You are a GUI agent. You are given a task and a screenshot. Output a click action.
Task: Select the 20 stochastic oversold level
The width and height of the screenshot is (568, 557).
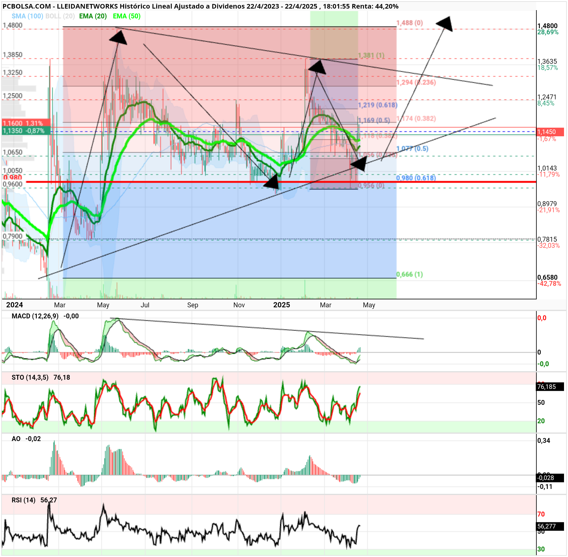pos(541,421)
